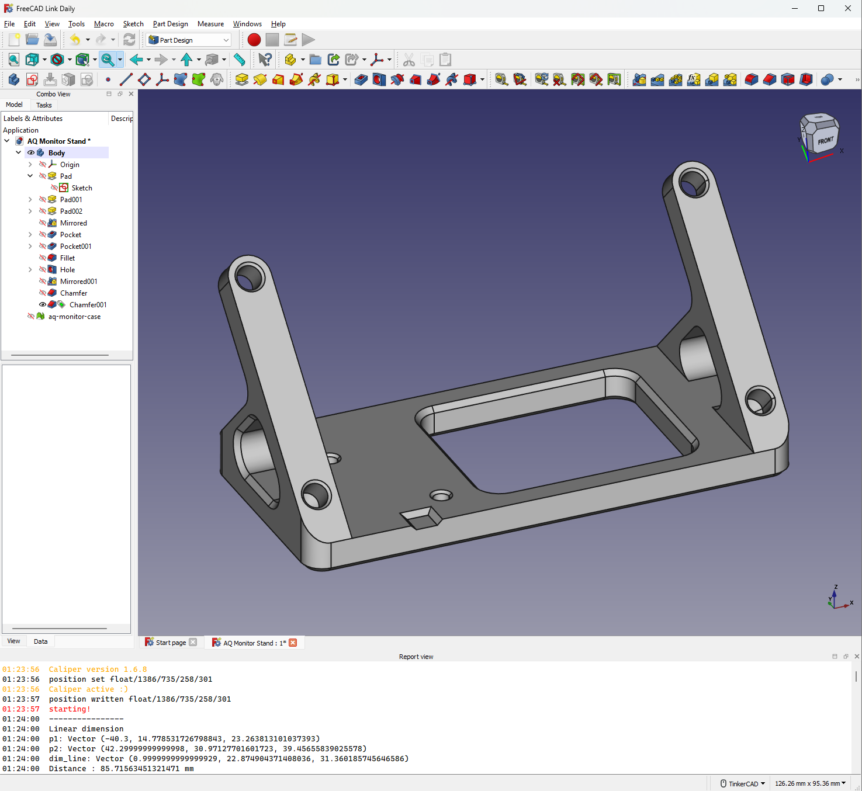The height and width of the screenshot is (791, 862).
Task: Collapse the Pad tree node
Action: [x=30, y=176]
